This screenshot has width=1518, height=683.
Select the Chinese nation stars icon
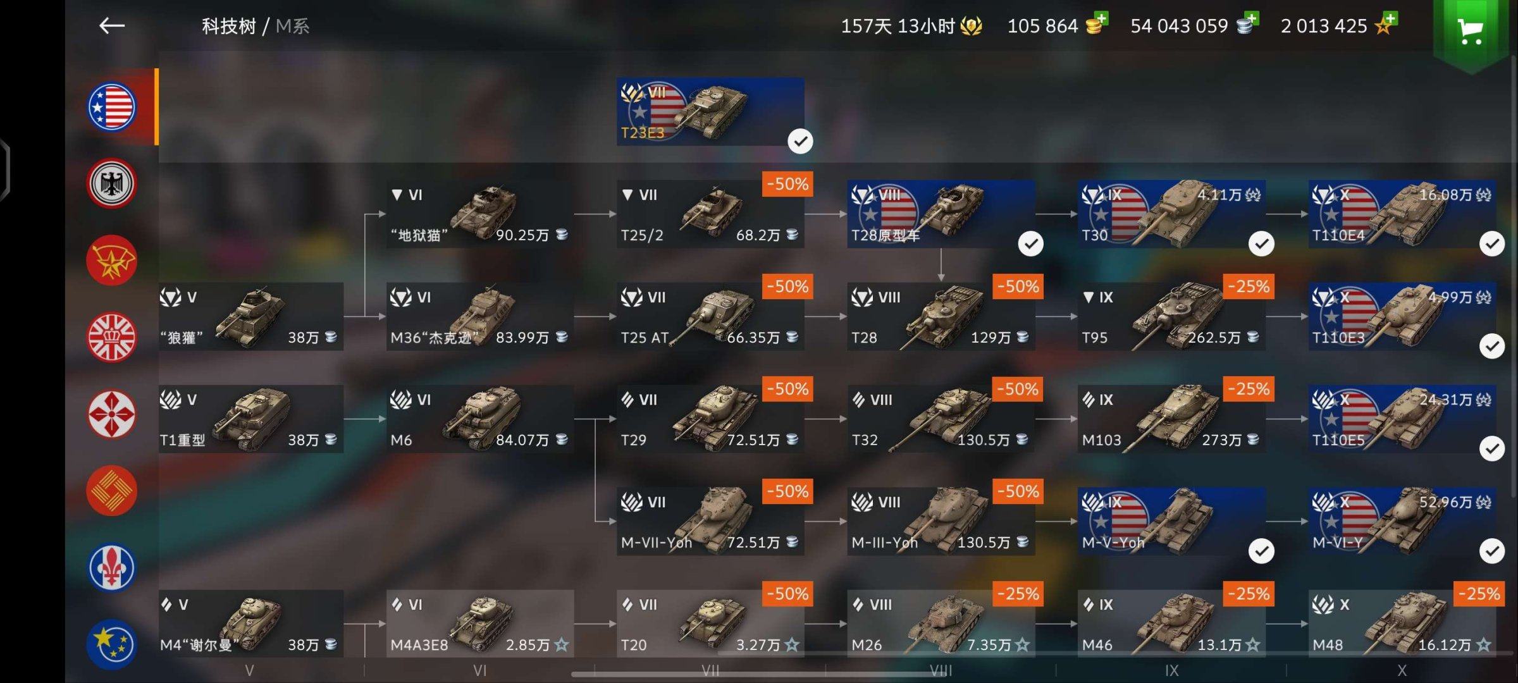point(112,644)
